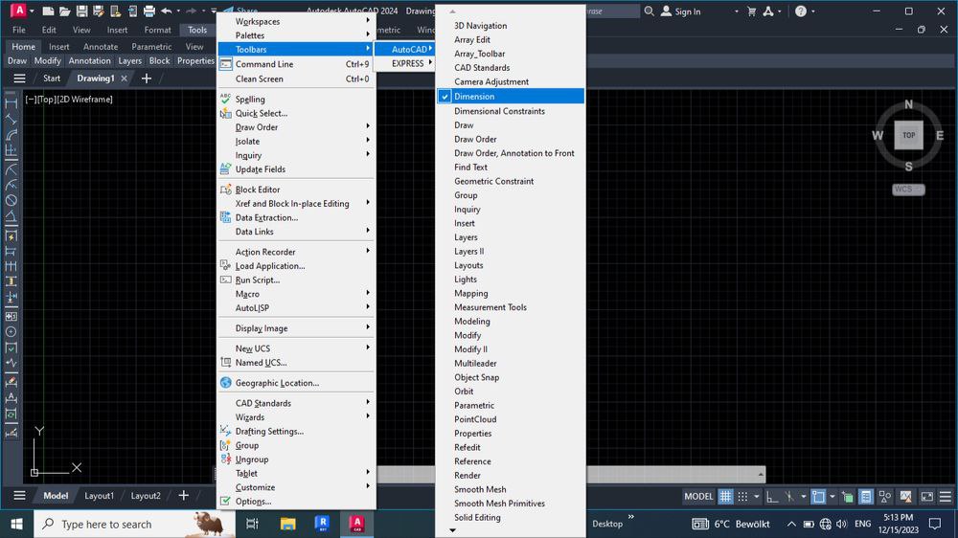Screen dimensions: 958x538
Task: Select the Start file tab
Action: pyautogui.click(x=52, y=78)
